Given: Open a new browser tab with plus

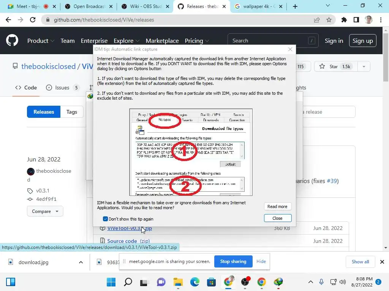Looking at the screenshot, I should (x=295, y=6).
